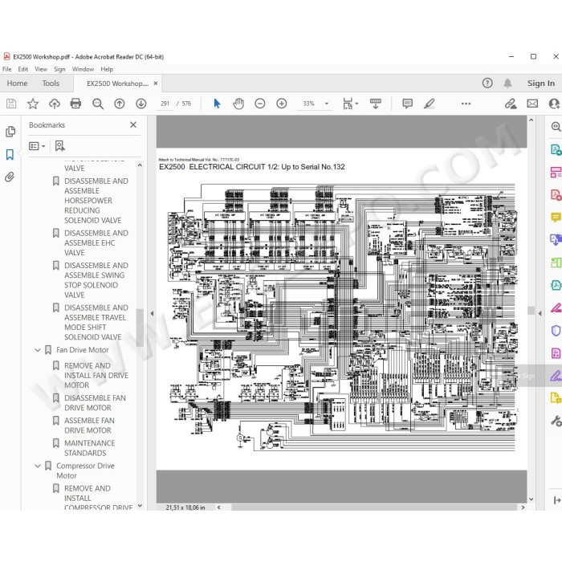Open more tools via the ellipsis
The width and height of the screenshot is (562, 562).
click(x=466, y=104)
